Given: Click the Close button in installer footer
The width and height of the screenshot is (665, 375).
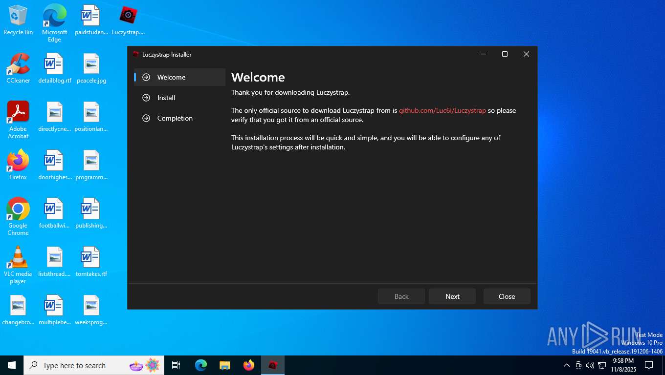Looking at the screenshot, I should 507,296.
